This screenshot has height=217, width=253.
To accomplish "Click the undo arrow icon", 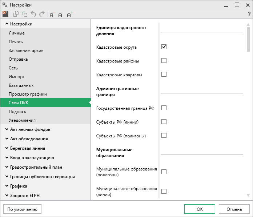I will (x=33, y=14).
